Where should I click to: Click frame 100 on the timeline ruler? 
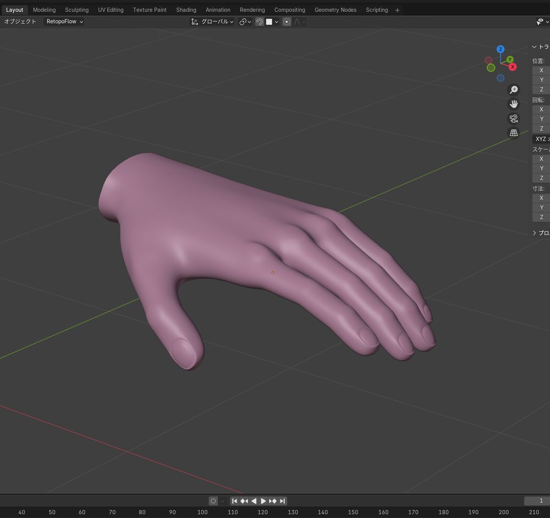click(202, 512)
